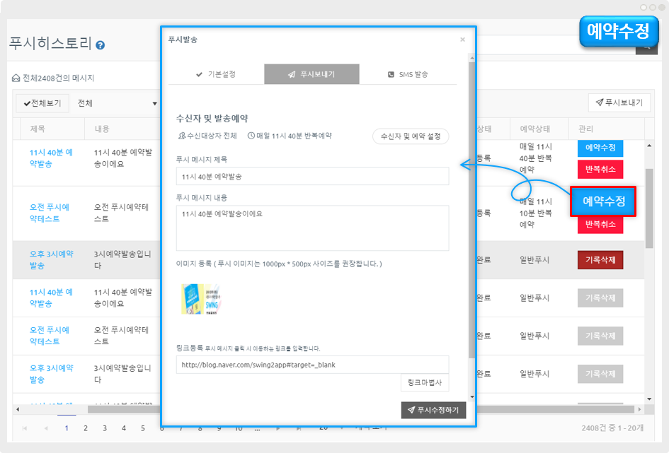The image size is (669, 453).
Task: Click the uploaded SWING push image thumbnail
Action: click(200, 300)
